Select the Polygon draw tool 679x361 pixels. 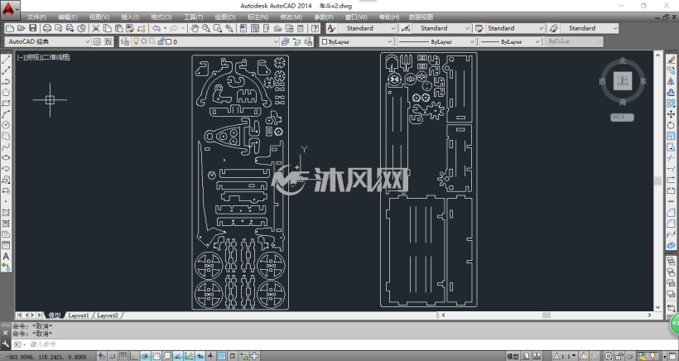click(x=6, y=92)
